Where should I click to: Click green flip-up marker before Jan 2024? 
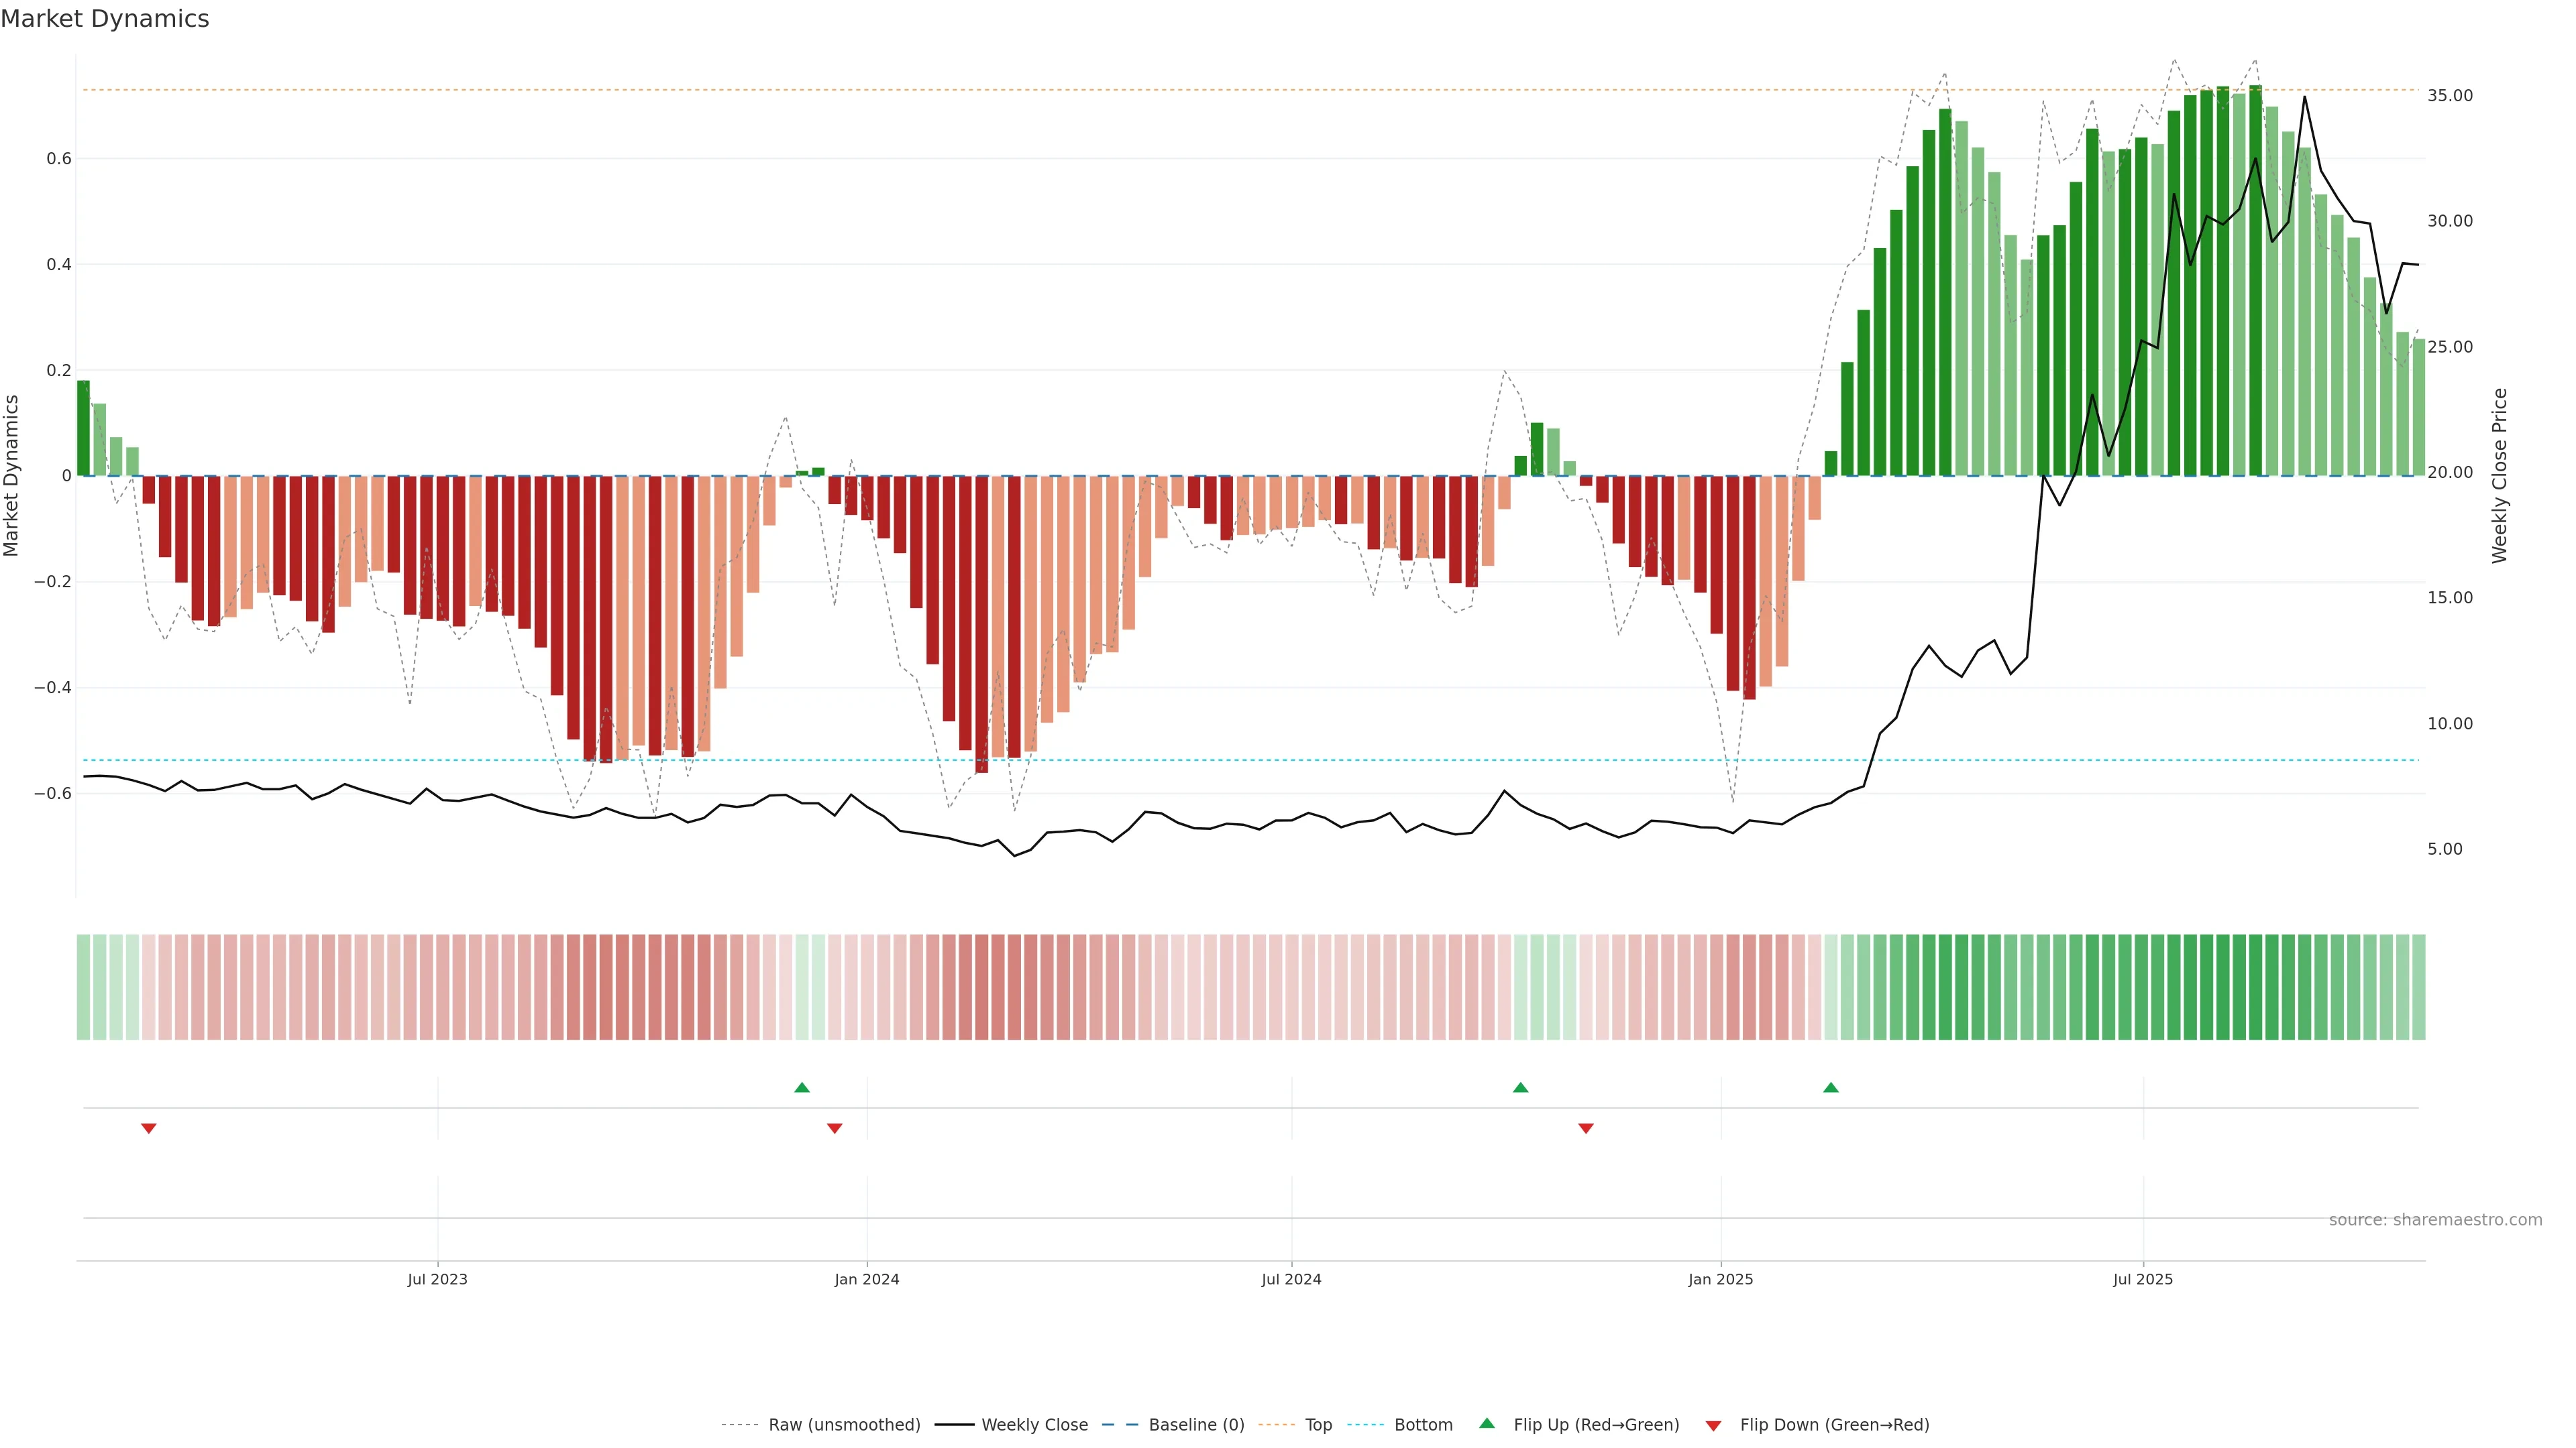(x=802, y=1087)
